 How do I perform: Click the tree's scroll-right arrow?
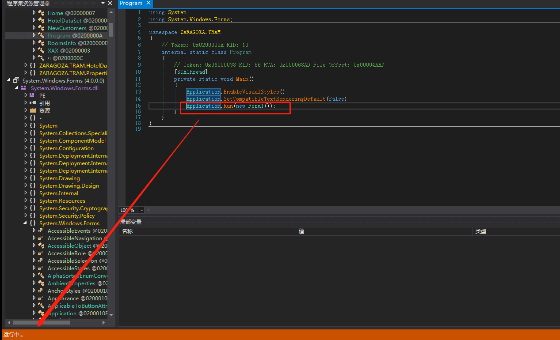(x=104, y=323)
